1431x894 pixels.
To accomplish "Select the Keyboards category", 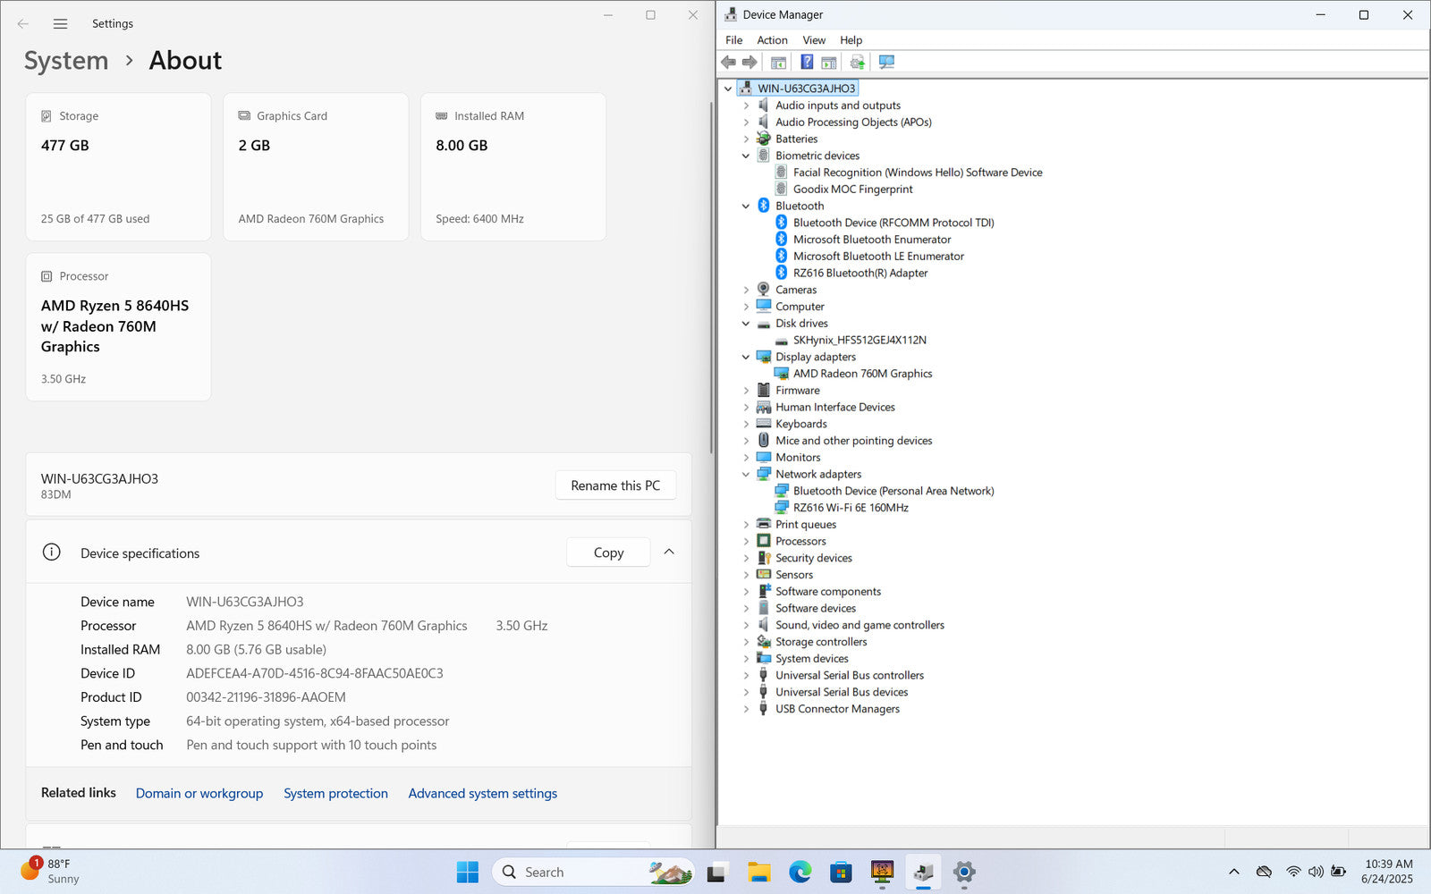I will (800, 425).
